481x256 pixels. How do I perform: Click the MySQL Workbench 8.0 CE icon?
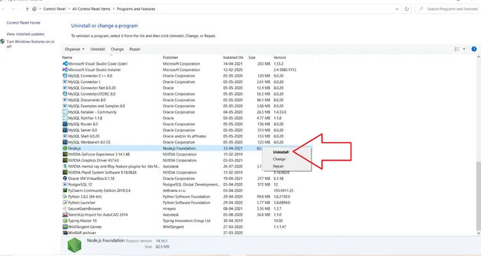pyautogui.click(x=65, y=142)
